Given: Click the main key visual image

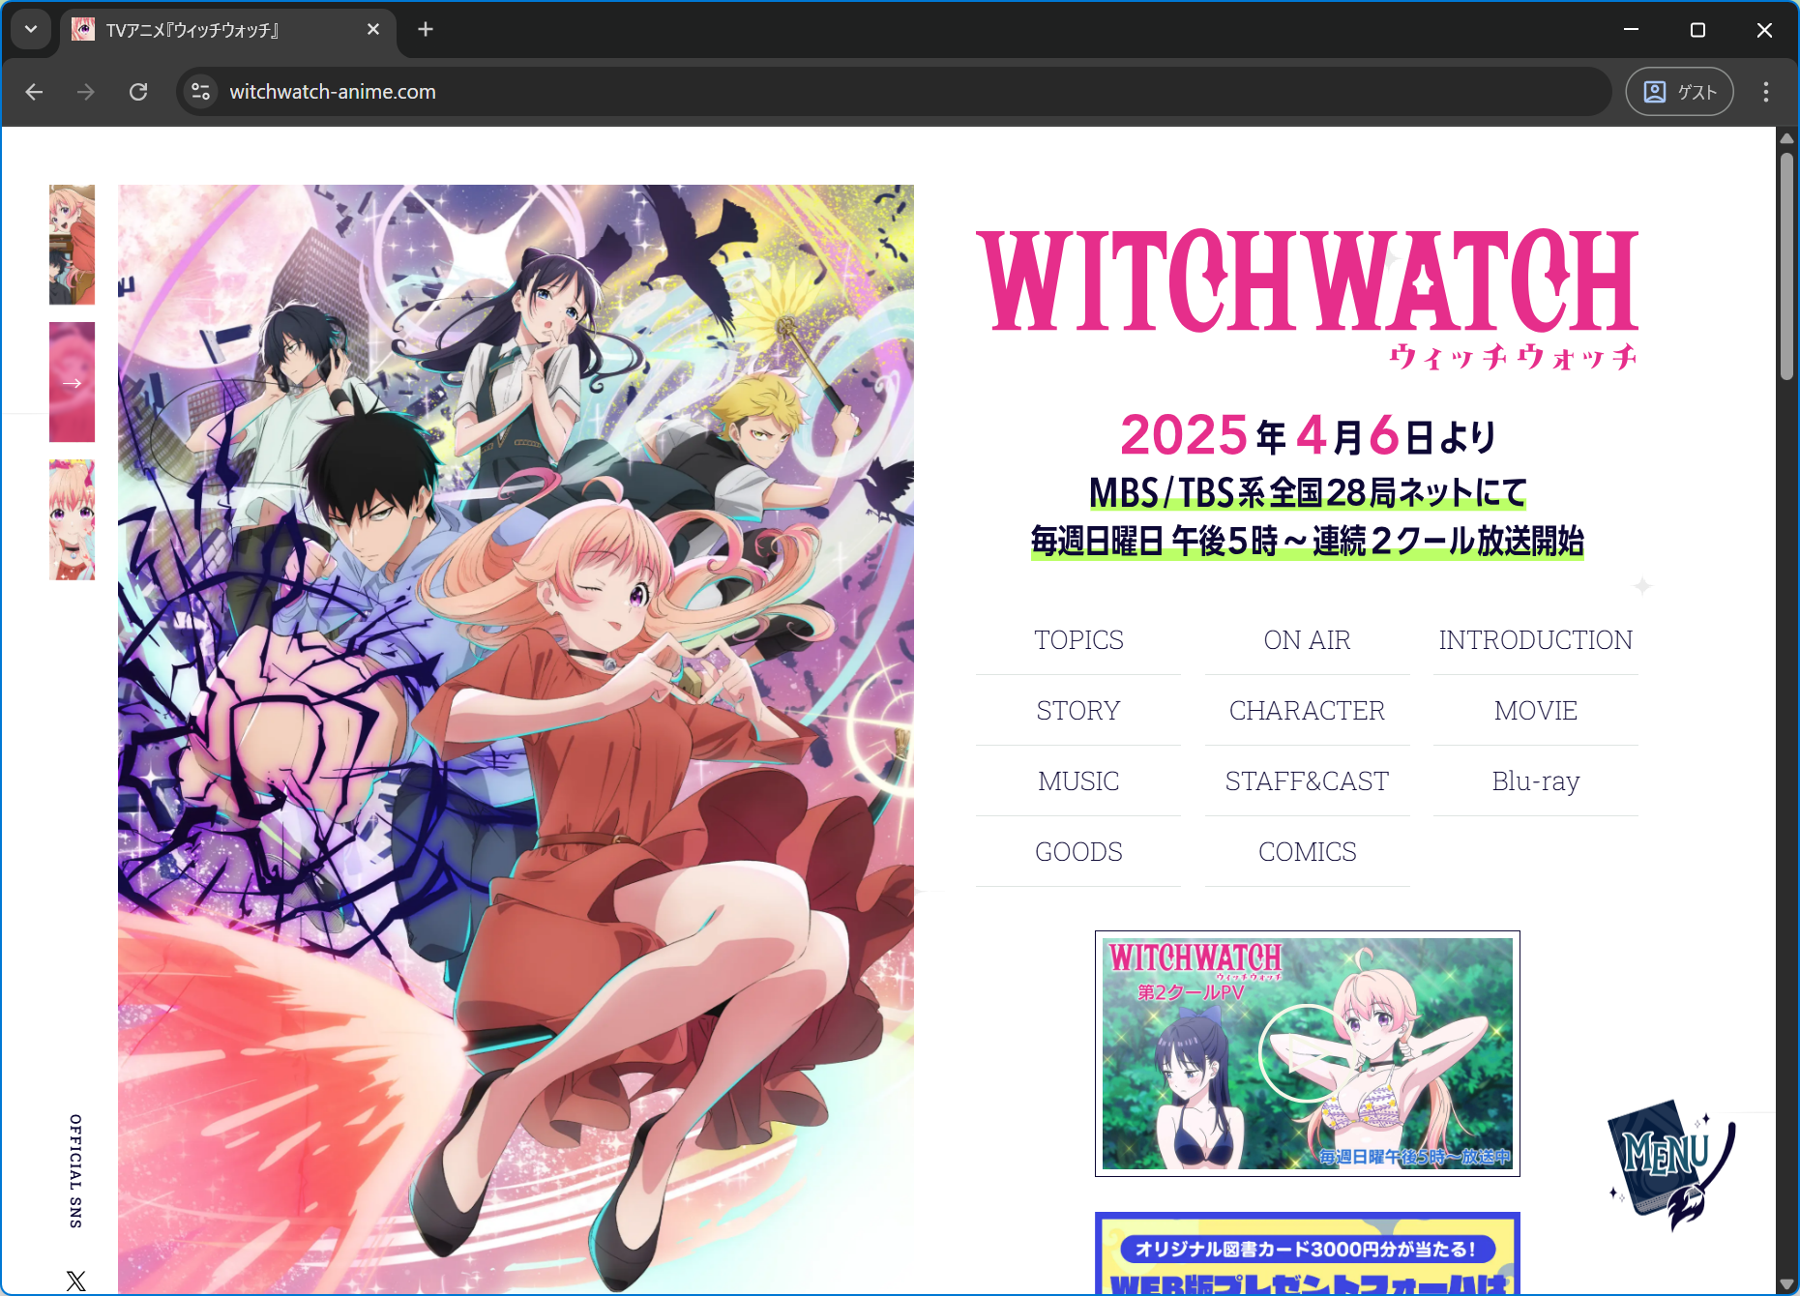Looking at the screenshot, I should coord(516,739).
